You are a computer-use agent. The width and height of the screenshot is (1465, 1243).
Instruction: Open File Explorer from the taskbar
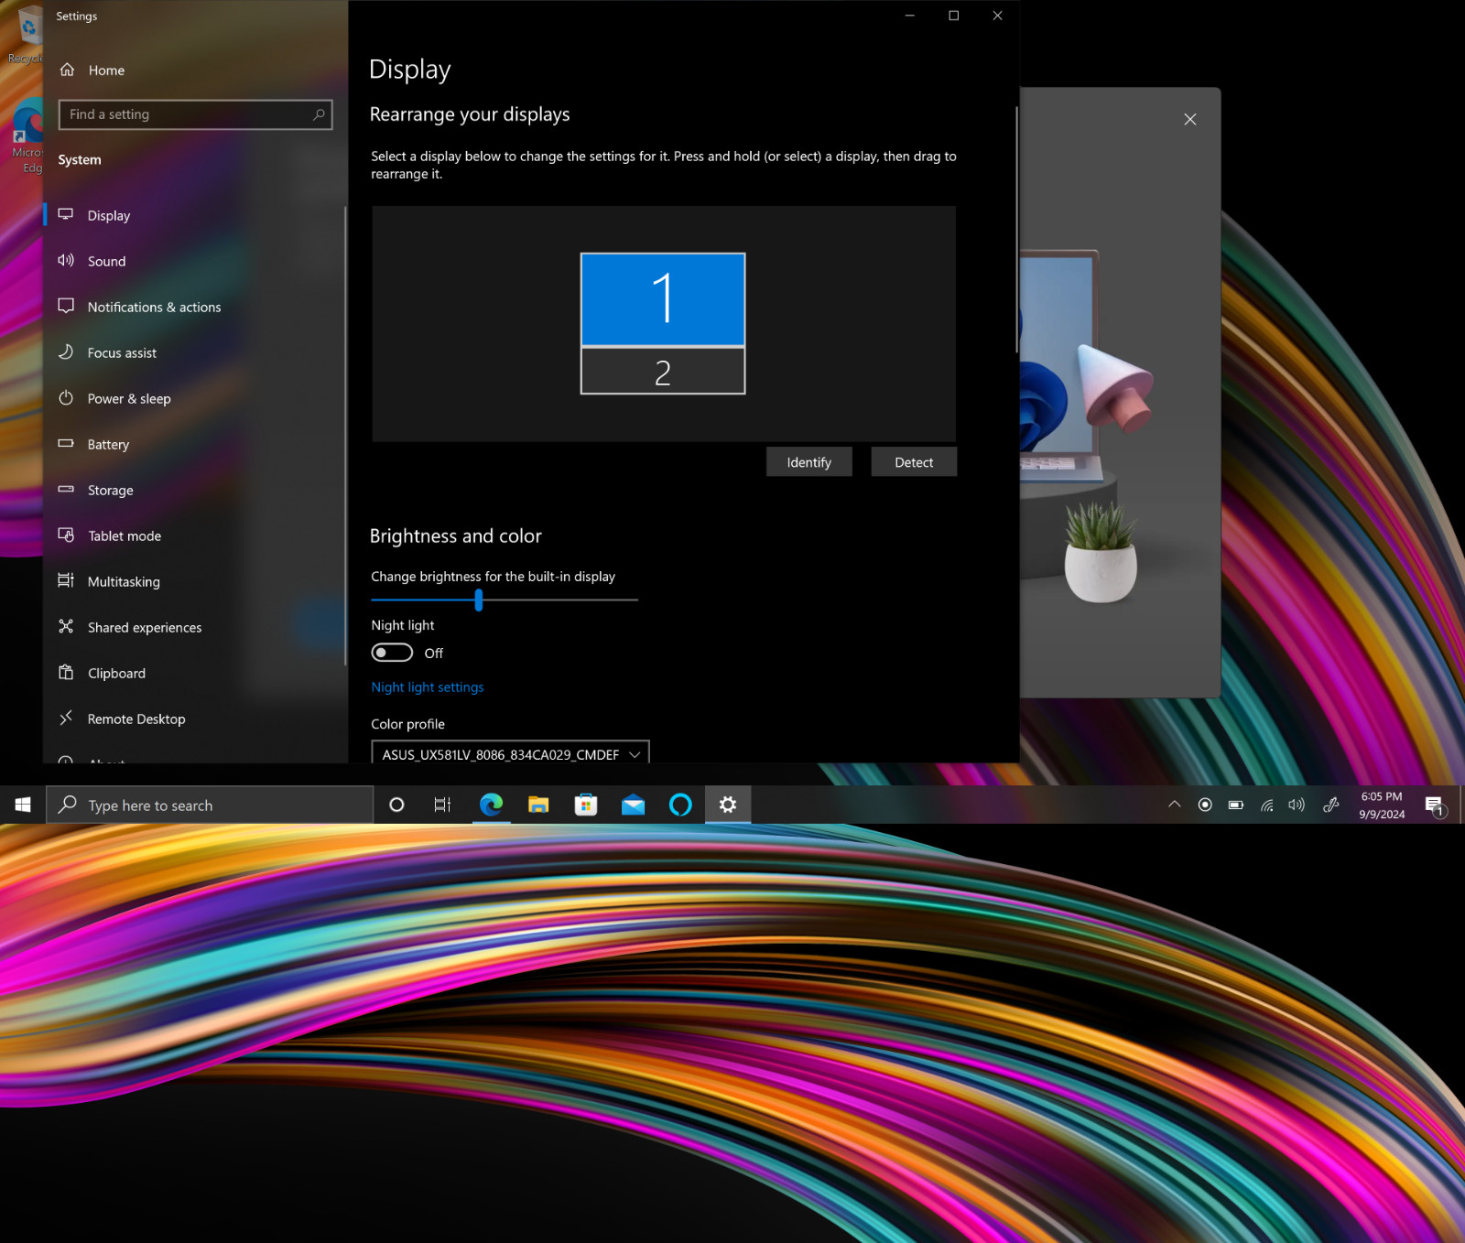point(538,805)
